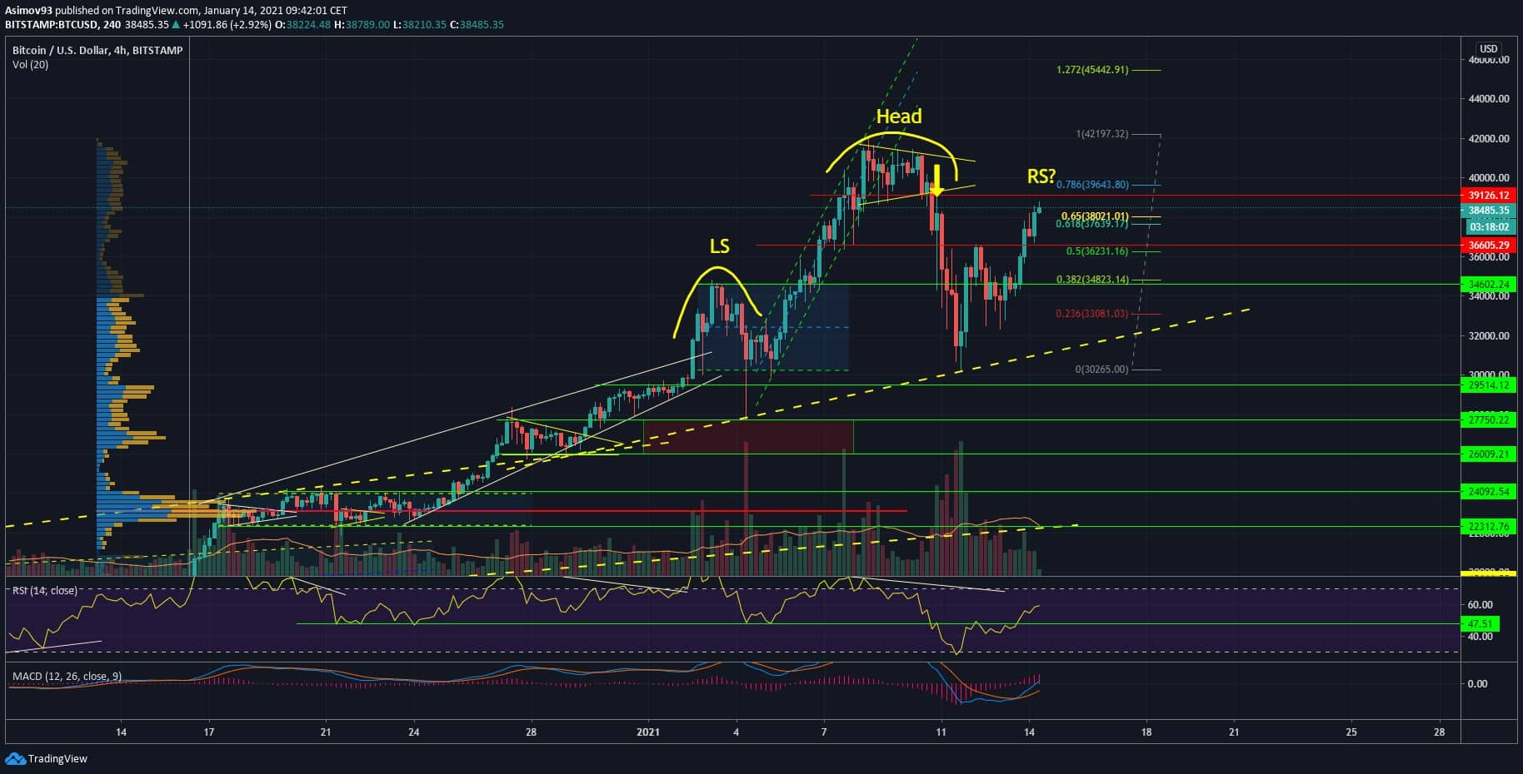Select the RSI (14, close) indicator label

click(45, 590)
